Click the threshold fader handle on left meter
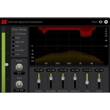110x110 pixels. [x=6, y=65]
